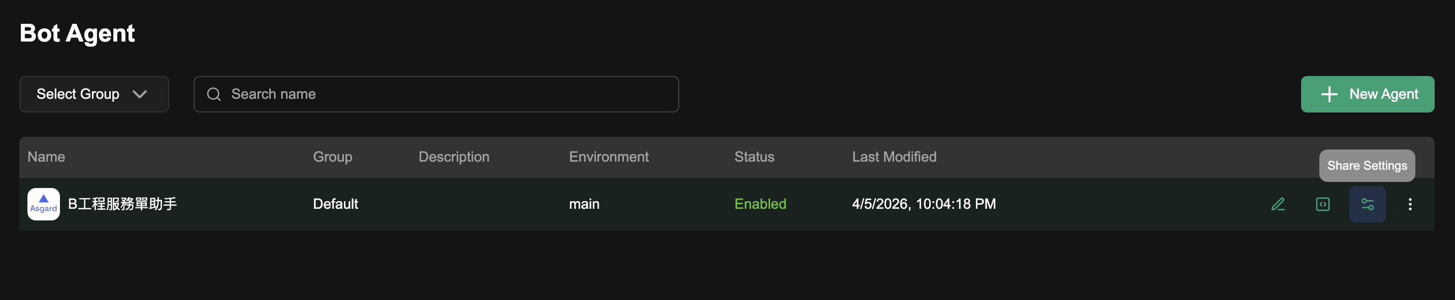This screenshot has height=300, width=1455.
Task: Click the Description column header
Action: (454, 157)
